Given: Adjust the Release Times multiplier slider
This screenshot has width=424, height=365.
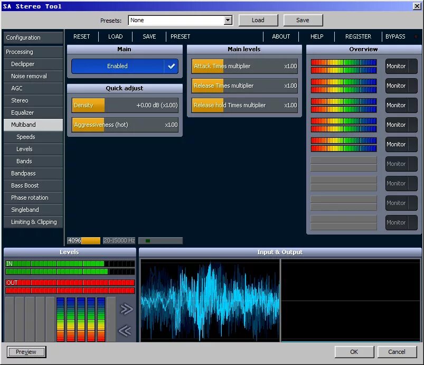Looking at the screenshot, I should click(x=244, y=86).
